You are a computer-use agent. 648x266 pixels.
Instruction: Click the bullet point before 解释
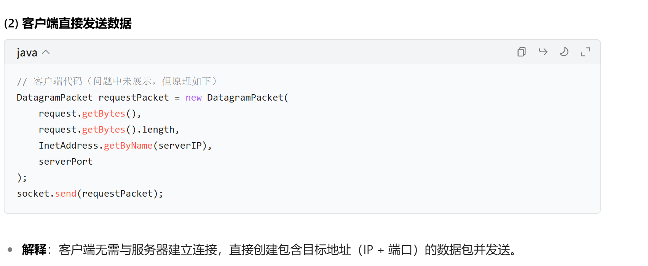click(x=10, y=250)
